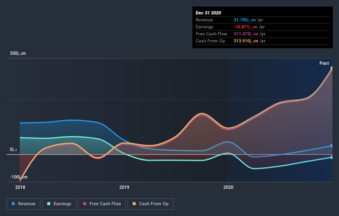
Task: Click the Free Cash Flow value 311.473
Action: tap(246, 34)
